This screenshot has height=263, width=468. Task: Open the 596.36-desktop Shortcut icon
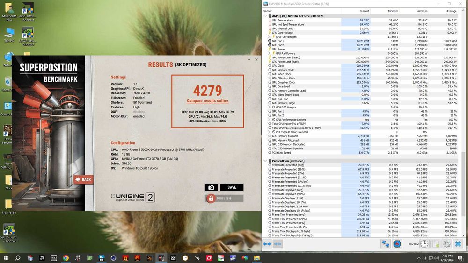pyautogui.click(x=9, y=233)
